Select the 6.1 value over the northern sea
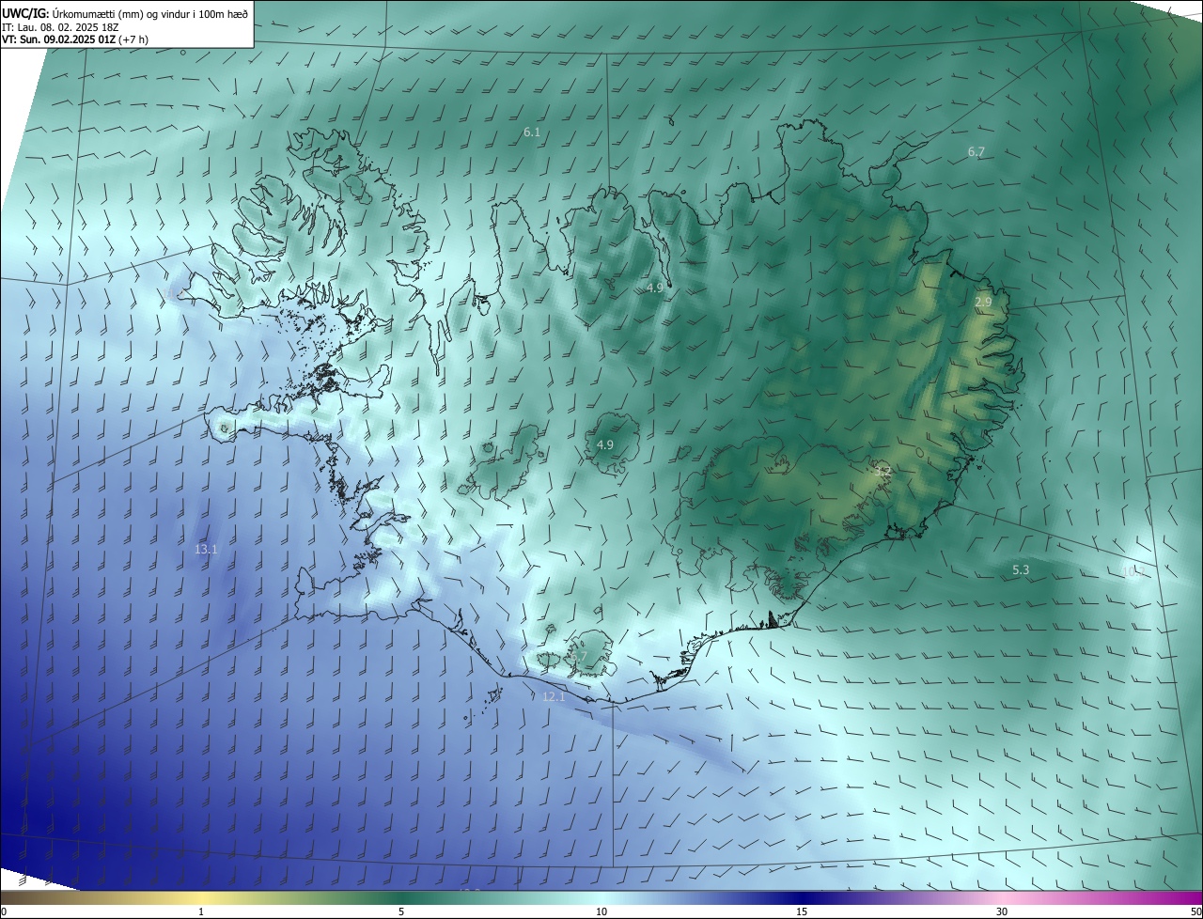Viewport: 1203px width, 919px height. coord(532,132)
